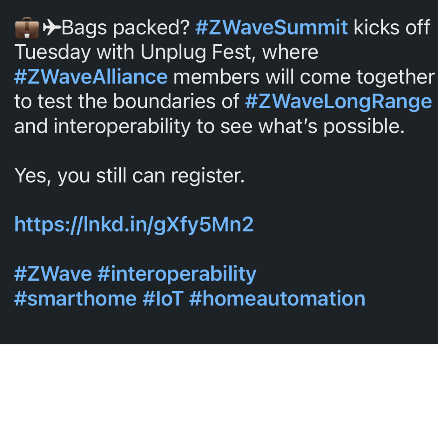Select the #ZWave hashtag
The width and height of the screenshot is (438, 438).
tap(53, 274)
